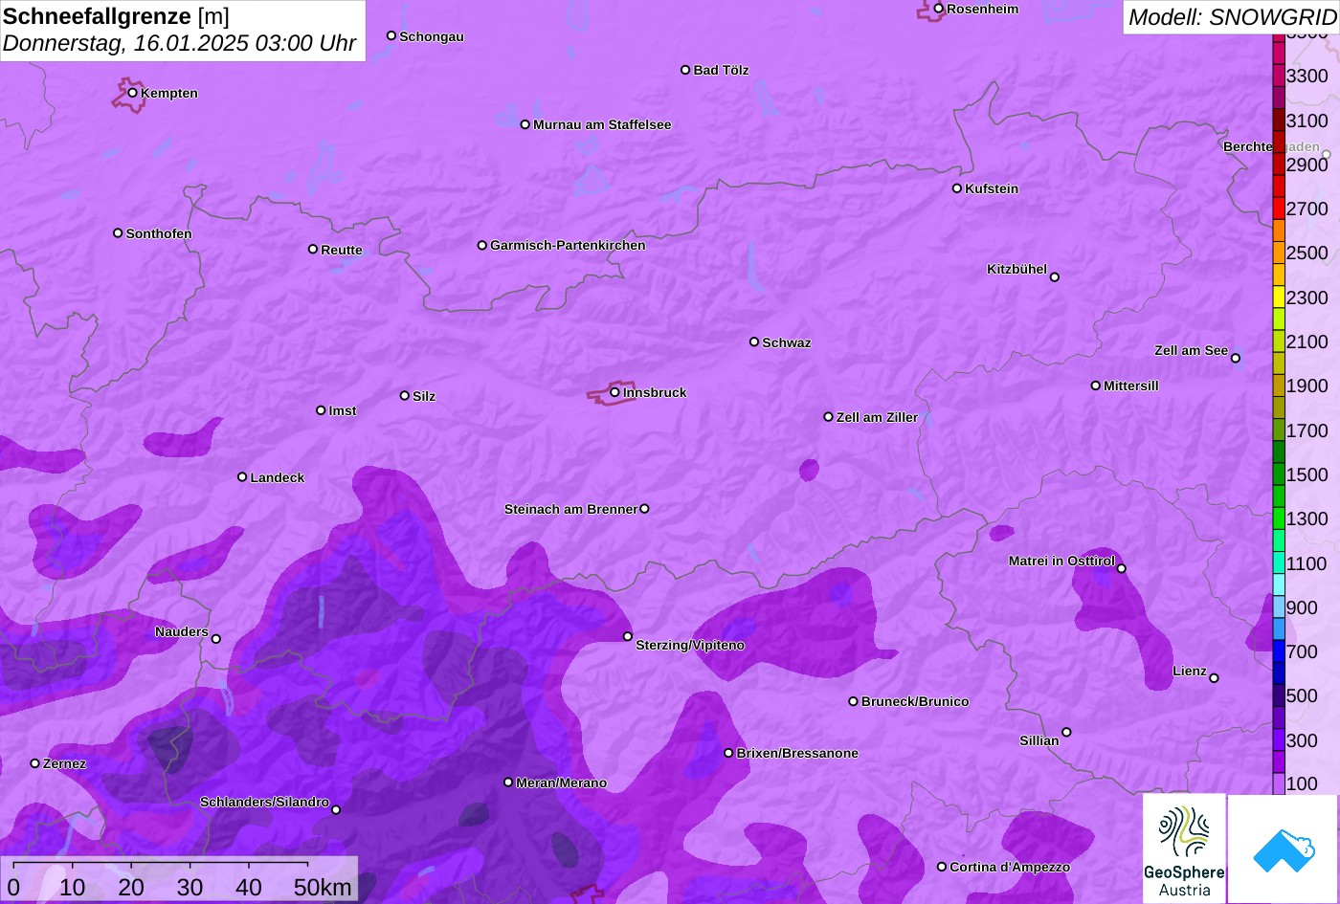This screenshot has height=904, width=1340.
Task: Select the Garmisch-Partenkirchen label
Action: click(568, 246)
